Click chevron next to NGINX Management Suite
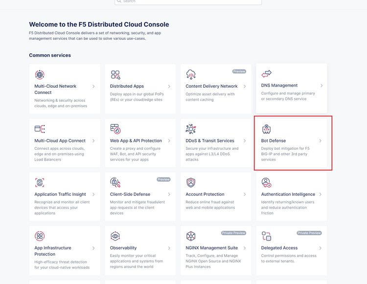This screenshot has height=284, width=367. coord(245,248)
